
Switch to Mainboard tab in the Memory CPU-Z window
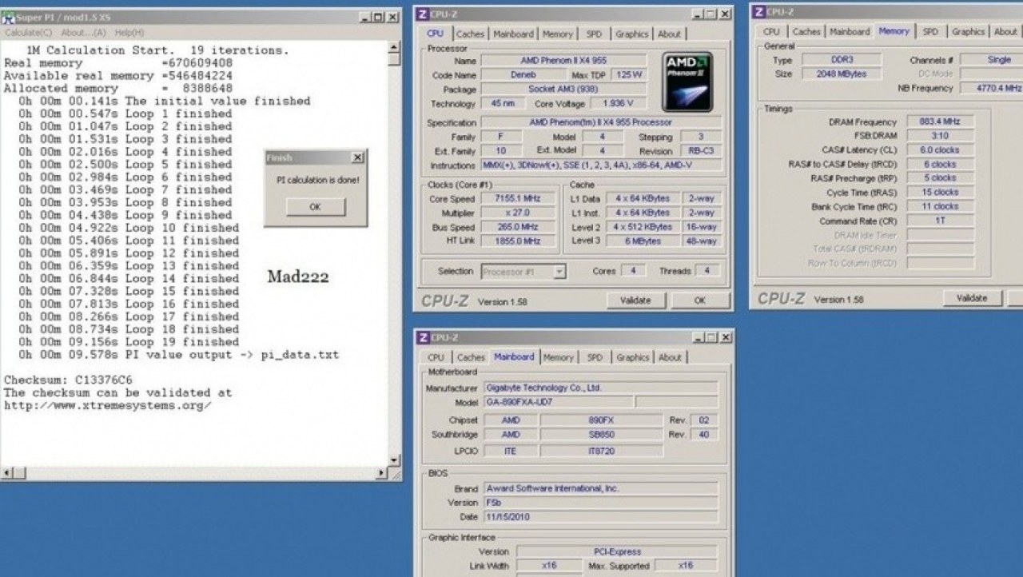(850, 32)
